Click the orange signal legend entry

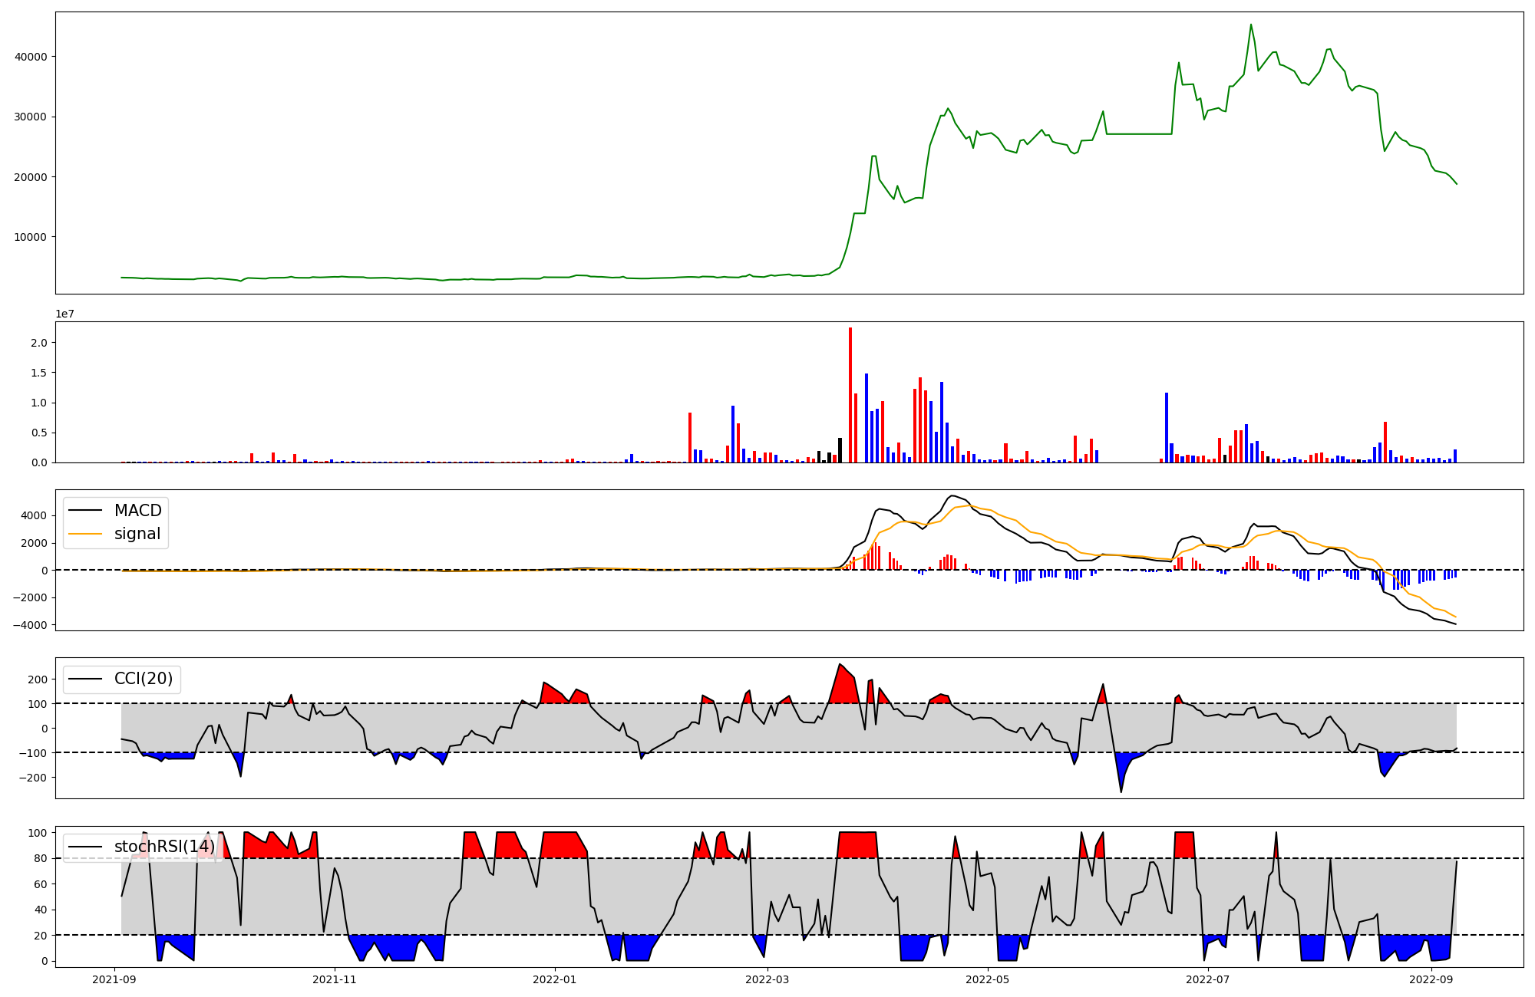click(x=137, y=534)
